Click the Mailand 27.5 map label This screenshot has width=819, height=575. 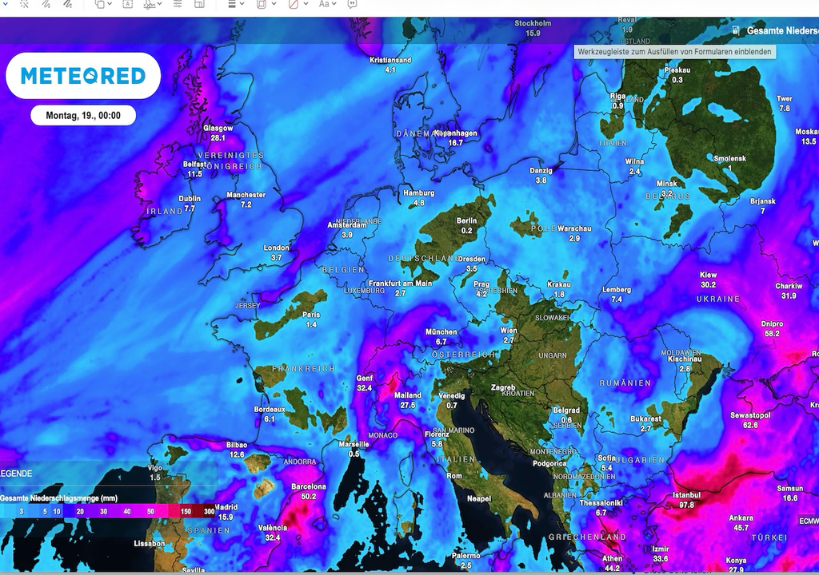408,400
